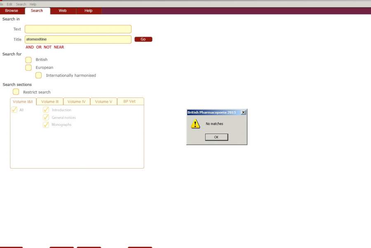Select the Volume I&II tab

tap(23, 102)
